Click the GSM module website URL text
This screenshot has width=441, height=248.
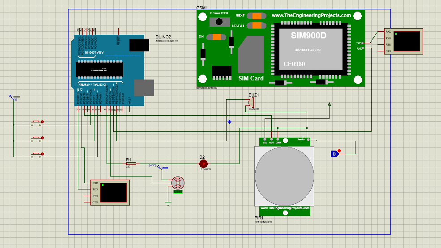click(311, 15)
